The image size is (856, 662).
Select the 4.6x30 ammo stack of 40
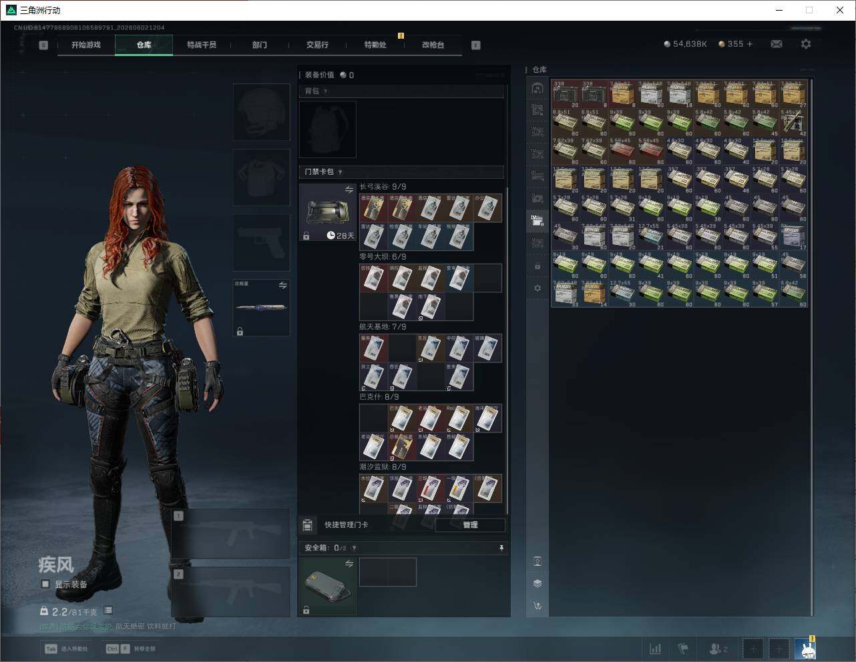tap(736, 151)
